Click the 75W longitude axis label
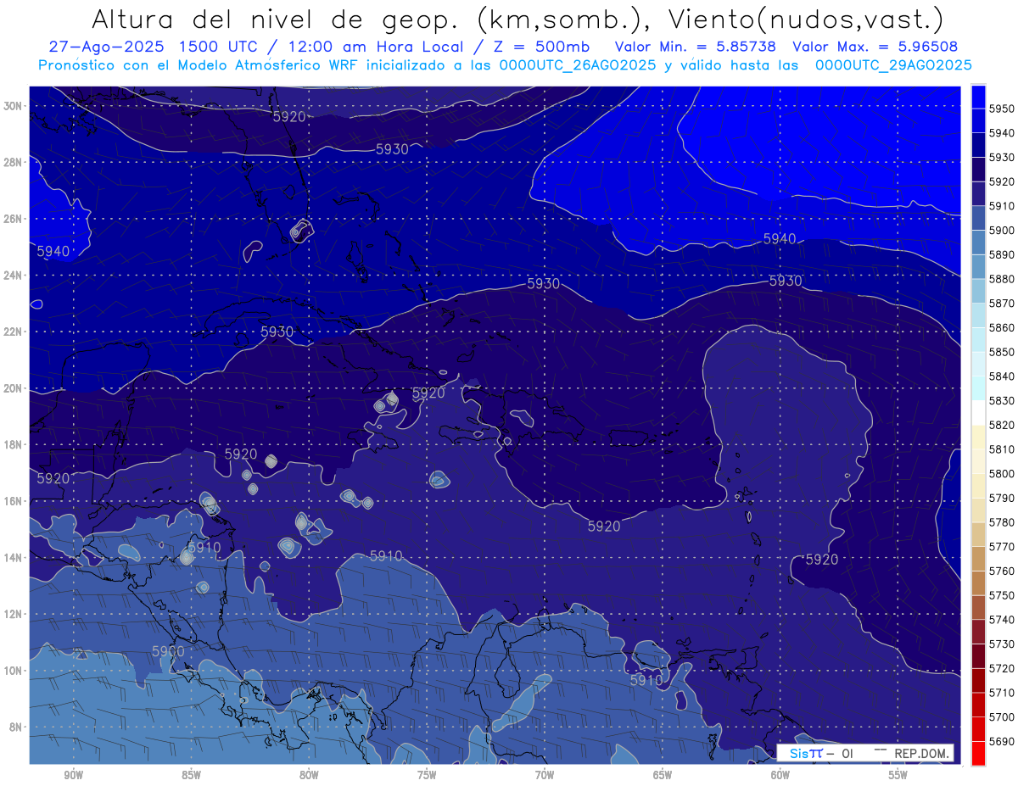This screenshot has height=786, width=1018. tap(427, 775)
